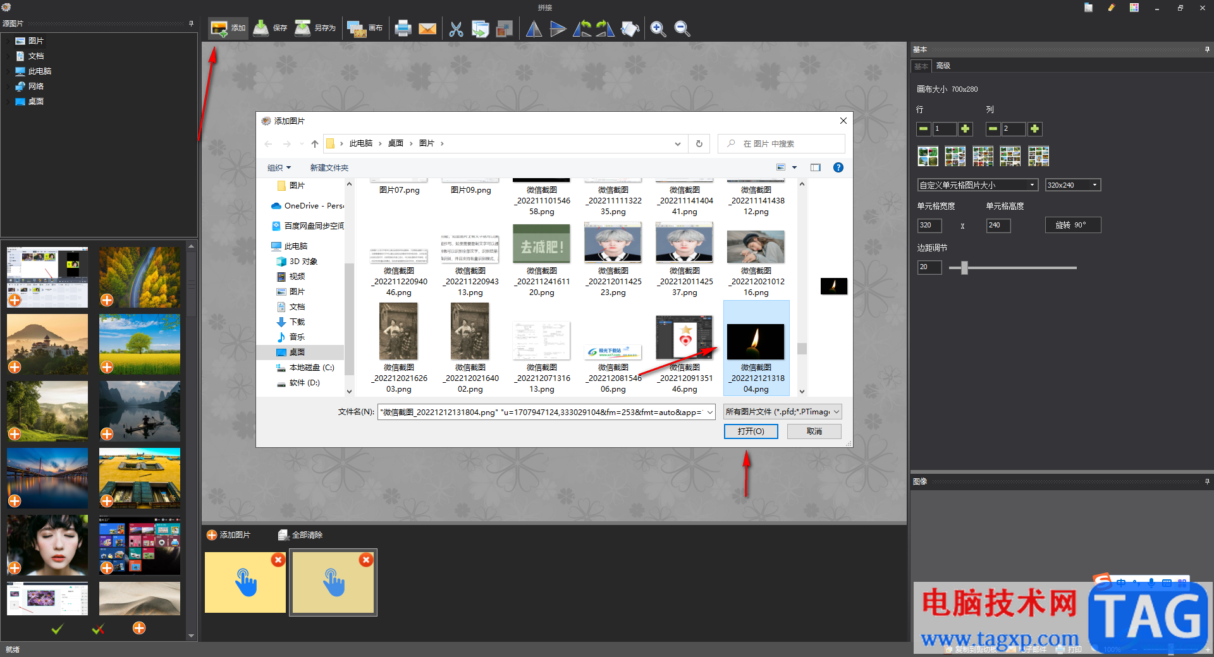The height and width of the screenshot is (657, 1214).
Task: Click the refresh button by address bar
Action: pos(699,143)
